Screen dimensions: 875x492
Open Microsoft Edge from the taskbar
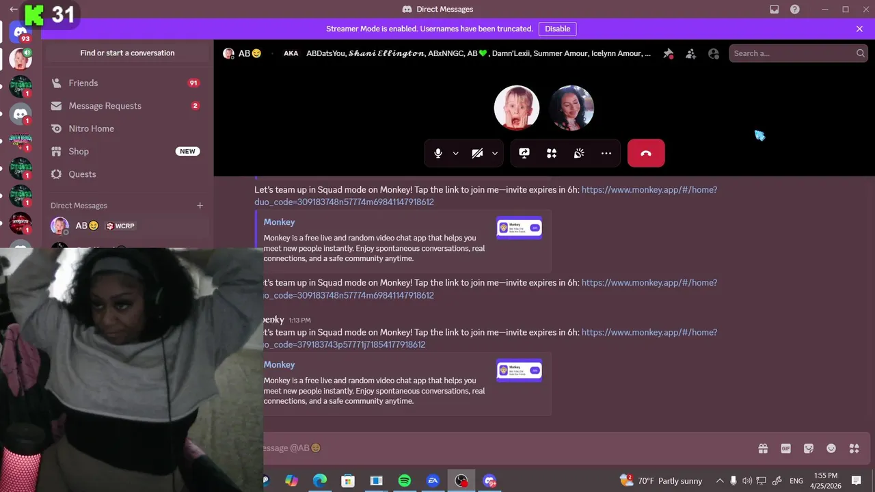tap(320, 481)
